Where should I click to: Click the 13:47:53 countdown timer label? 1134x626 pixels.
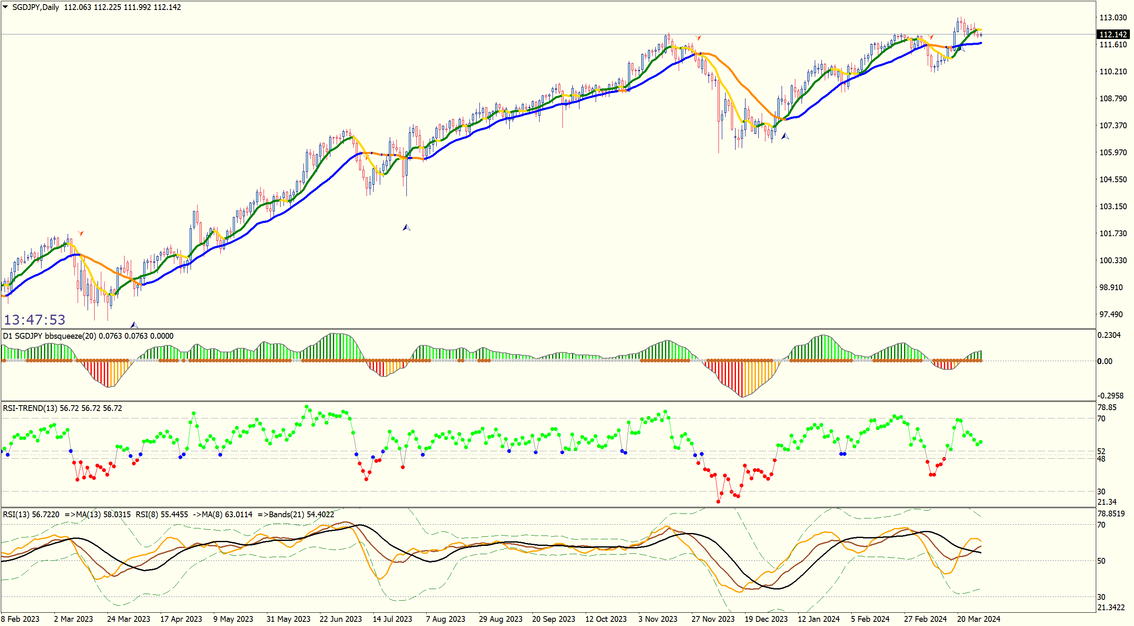tap(34, 320)
